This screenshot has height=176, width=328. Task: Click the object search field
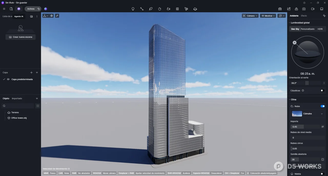pos(18,106)
